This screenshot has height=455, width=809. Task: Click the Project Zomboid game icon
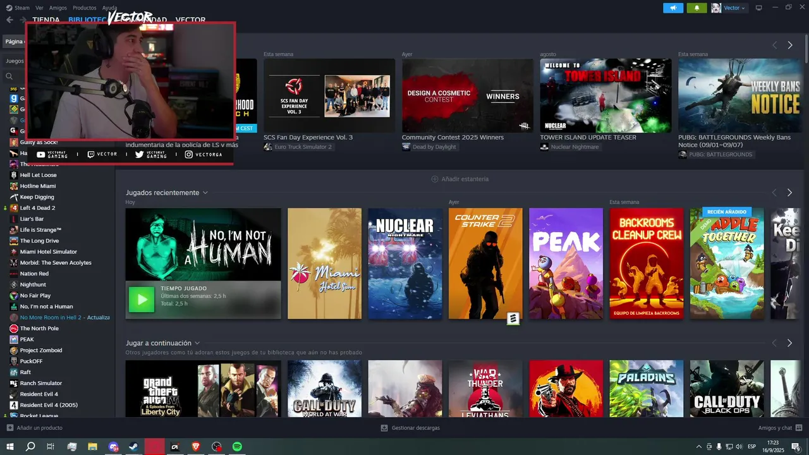14,350
